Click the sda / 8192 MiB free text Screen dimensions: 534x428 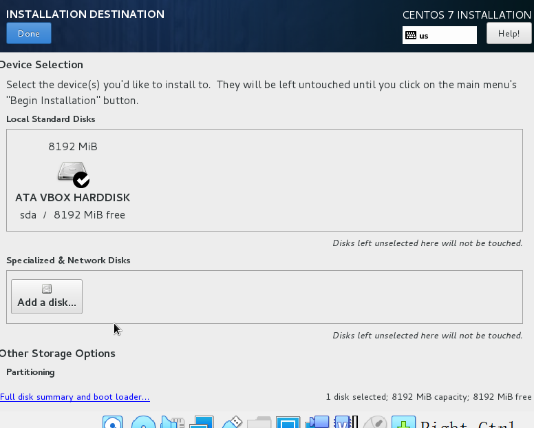point(72,215)
